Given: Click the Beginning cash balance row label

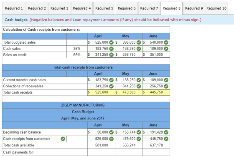Looking at the screenshot, I should coord(22,132).
